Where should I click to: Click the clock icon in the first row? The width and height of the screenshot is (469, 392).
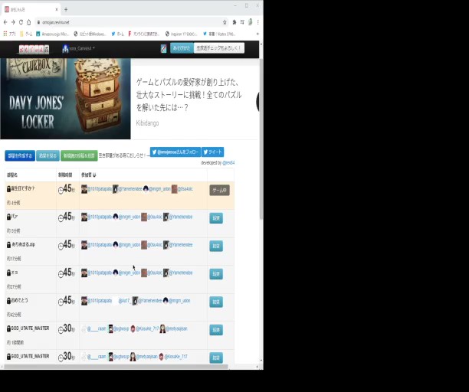tap(61, 191)
